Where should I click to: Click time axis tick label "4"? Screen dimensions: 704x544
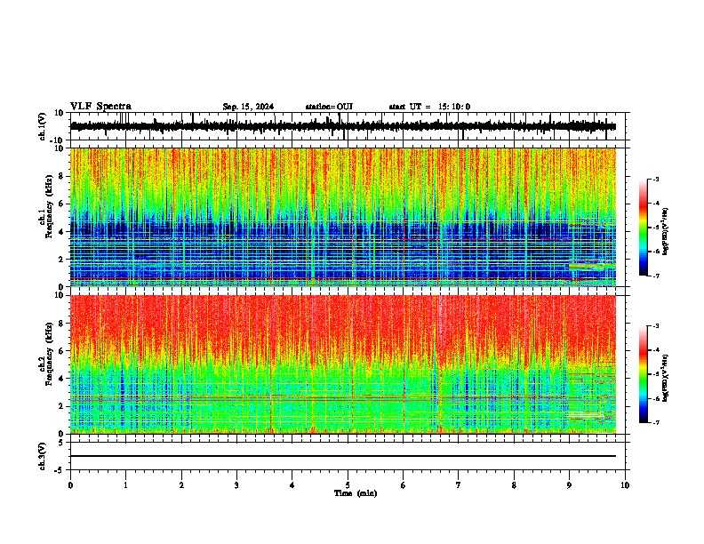[x=292, y=485]
